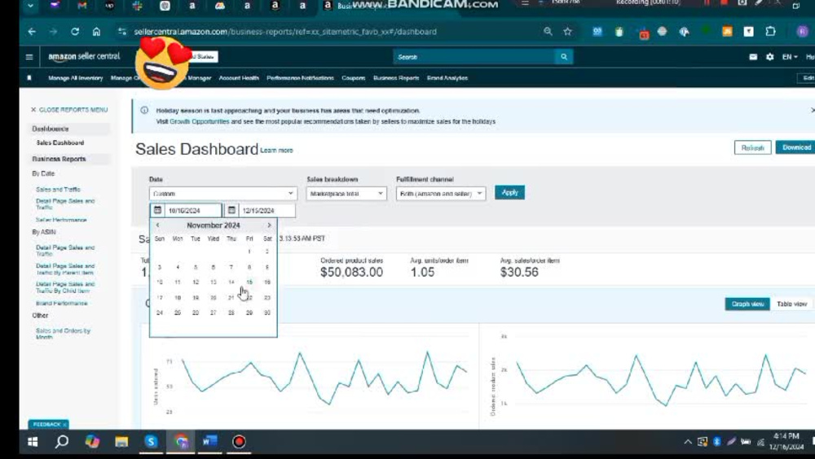The width and height of the screenshot is (815, 459).
Task: Select Sales Dashboard in the sidebar
Action: point(60,142)
